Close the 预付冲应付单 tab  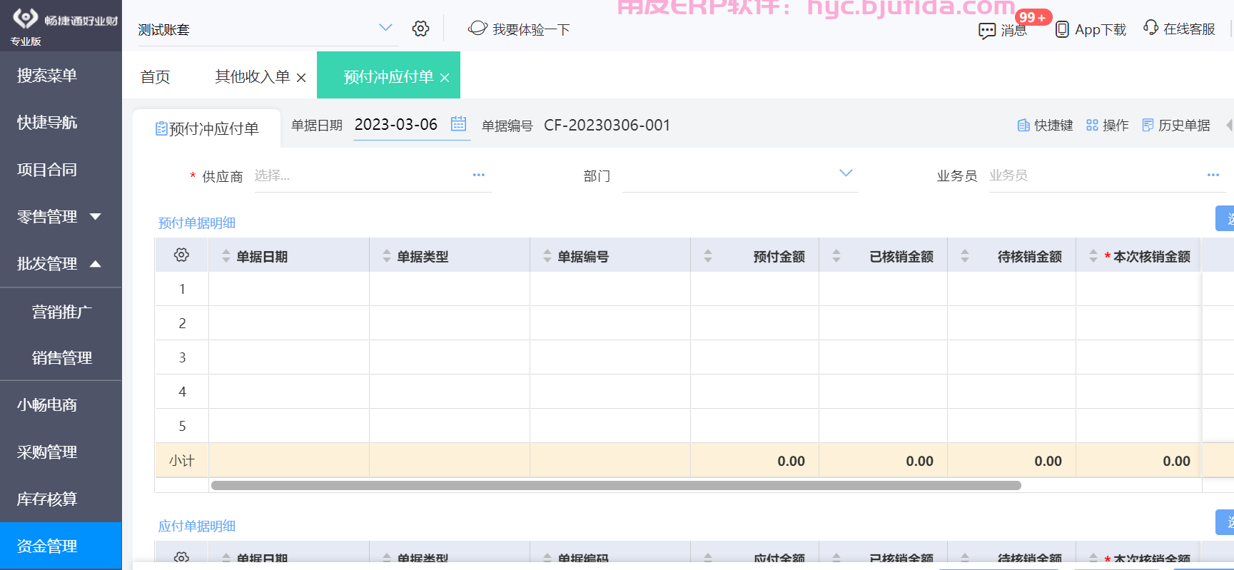(445, 78)
